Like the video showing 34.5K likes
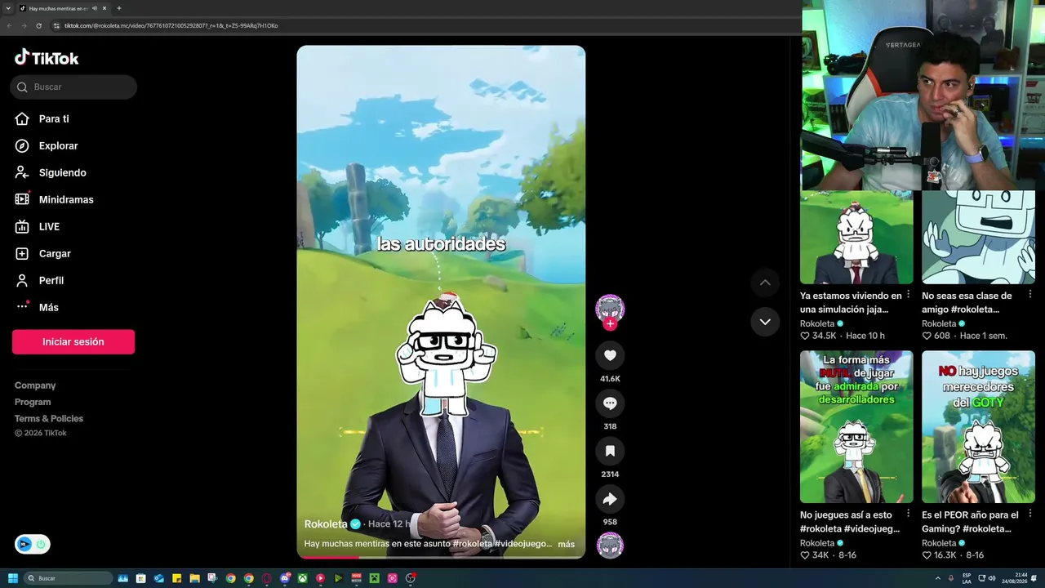1045x588 pixels. [x=805, y=336]
